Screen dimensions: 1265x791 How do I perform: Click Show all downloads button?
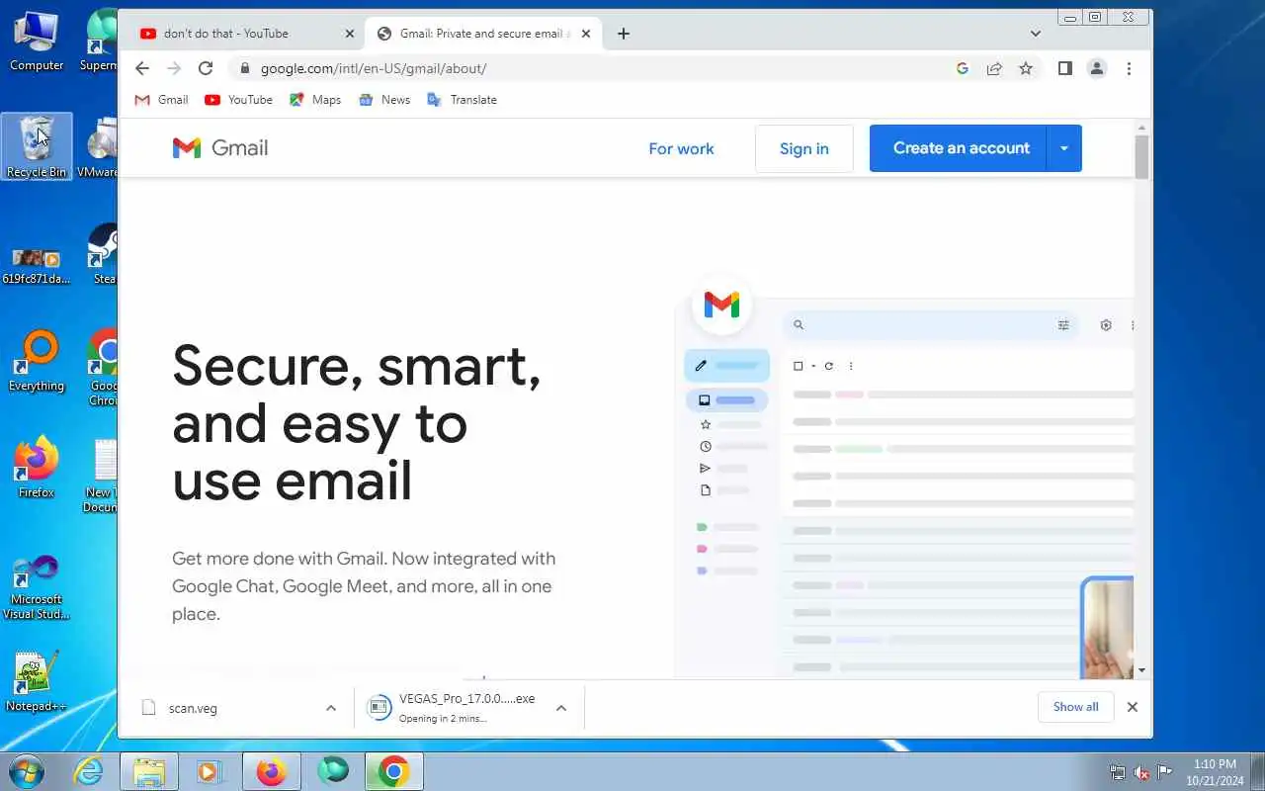point(1075,707)
